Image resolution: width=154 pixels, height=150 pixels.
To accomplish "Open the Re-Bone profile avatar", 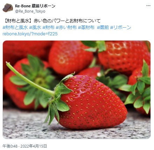I will coord(8,8).
